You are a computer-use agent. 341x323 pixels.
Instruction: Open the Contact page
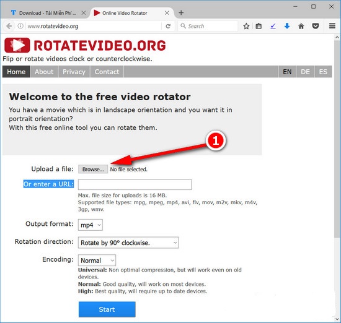click(x=107, y=72)
